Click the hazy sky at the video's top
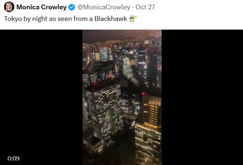This screenshot has height=165, width=243. tap(122, 35)
